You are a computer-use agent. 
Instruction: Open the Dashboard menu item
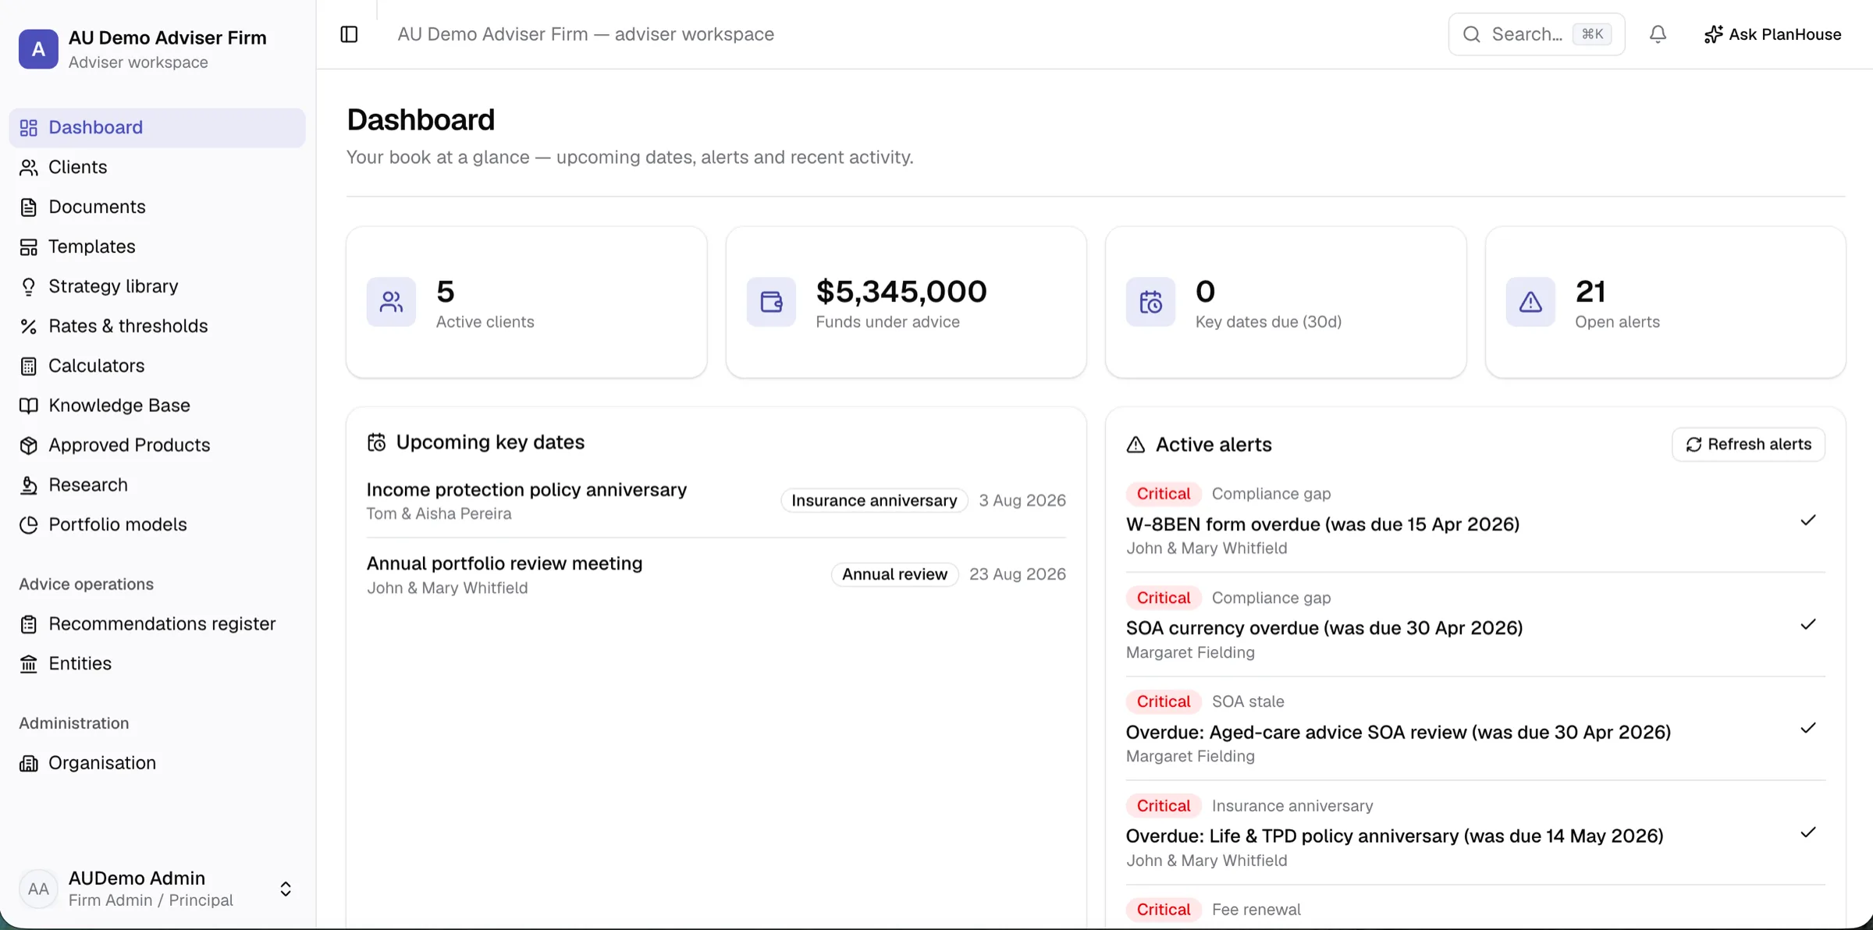pos(157,127)
